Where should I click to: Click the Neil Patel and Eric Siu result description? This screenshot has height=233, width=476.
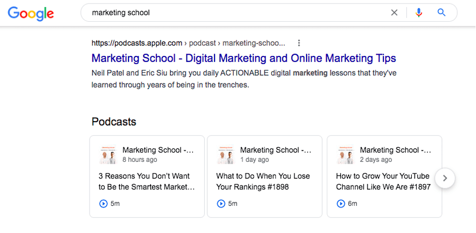pyautogui.click(x=244, y=79)
